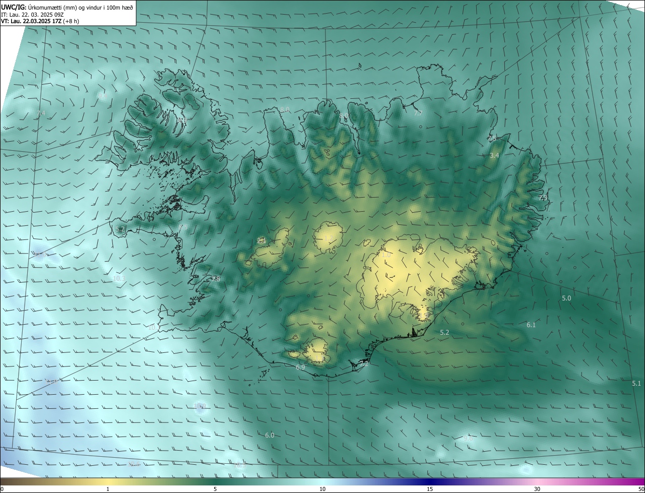Click the color scale tick label 30
This screenshot has width=645, height=493.
537,489
